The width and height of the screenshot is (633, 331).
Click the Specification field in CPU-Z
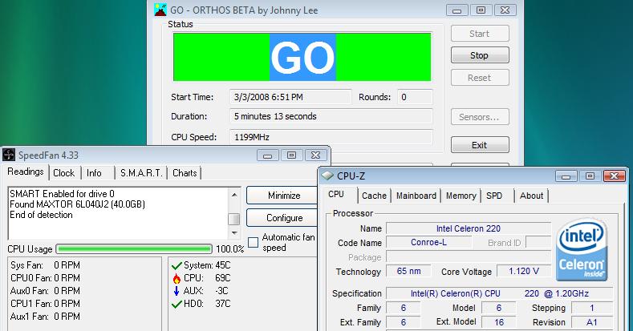coord(499,293)
